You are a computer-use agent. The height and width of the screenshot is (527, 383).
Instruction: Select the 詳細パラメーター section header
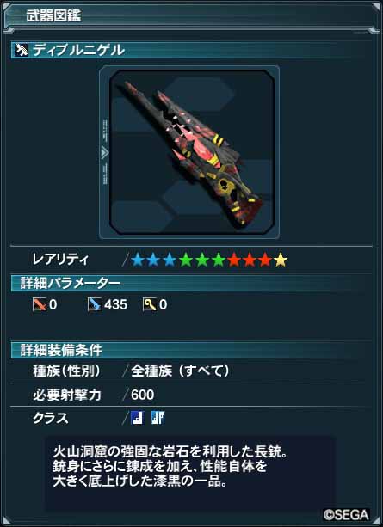(x=191, y=284)
